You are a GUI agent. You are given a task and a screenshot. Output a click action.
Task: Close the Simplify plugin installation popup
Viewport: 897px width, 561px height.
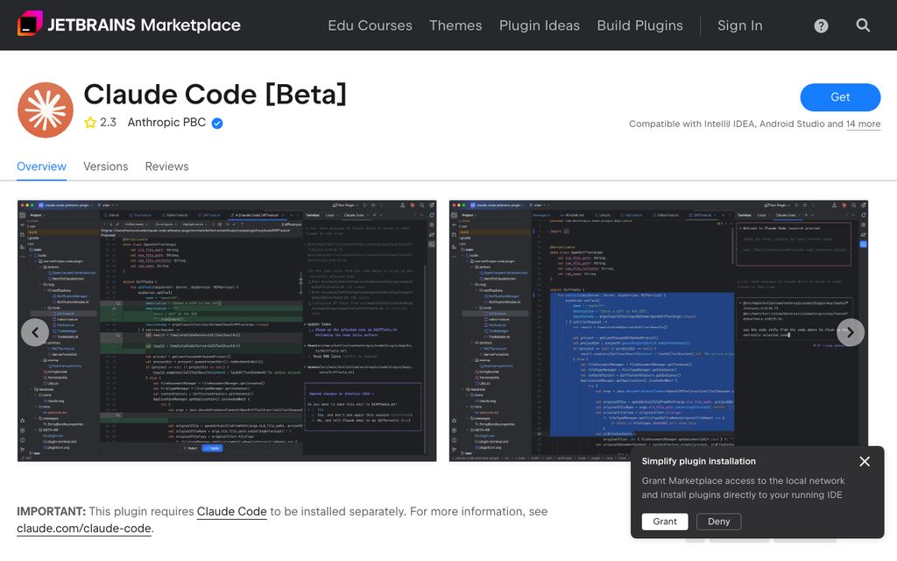[865, 461]
